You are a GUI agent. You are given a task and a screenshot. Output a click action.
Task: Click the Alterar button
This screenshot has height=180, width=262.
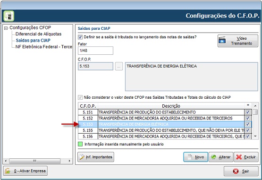(221, 157)
